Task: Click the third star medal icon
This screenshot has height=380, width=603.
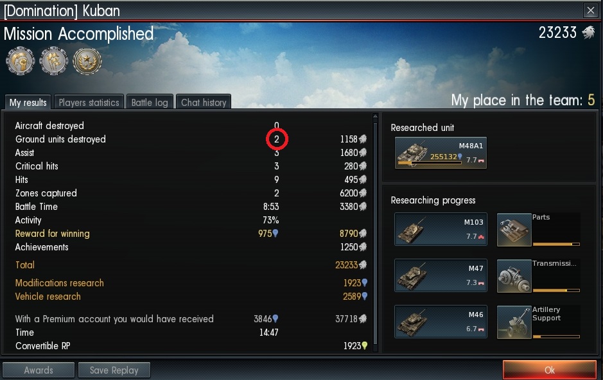Action: [87, 61]
